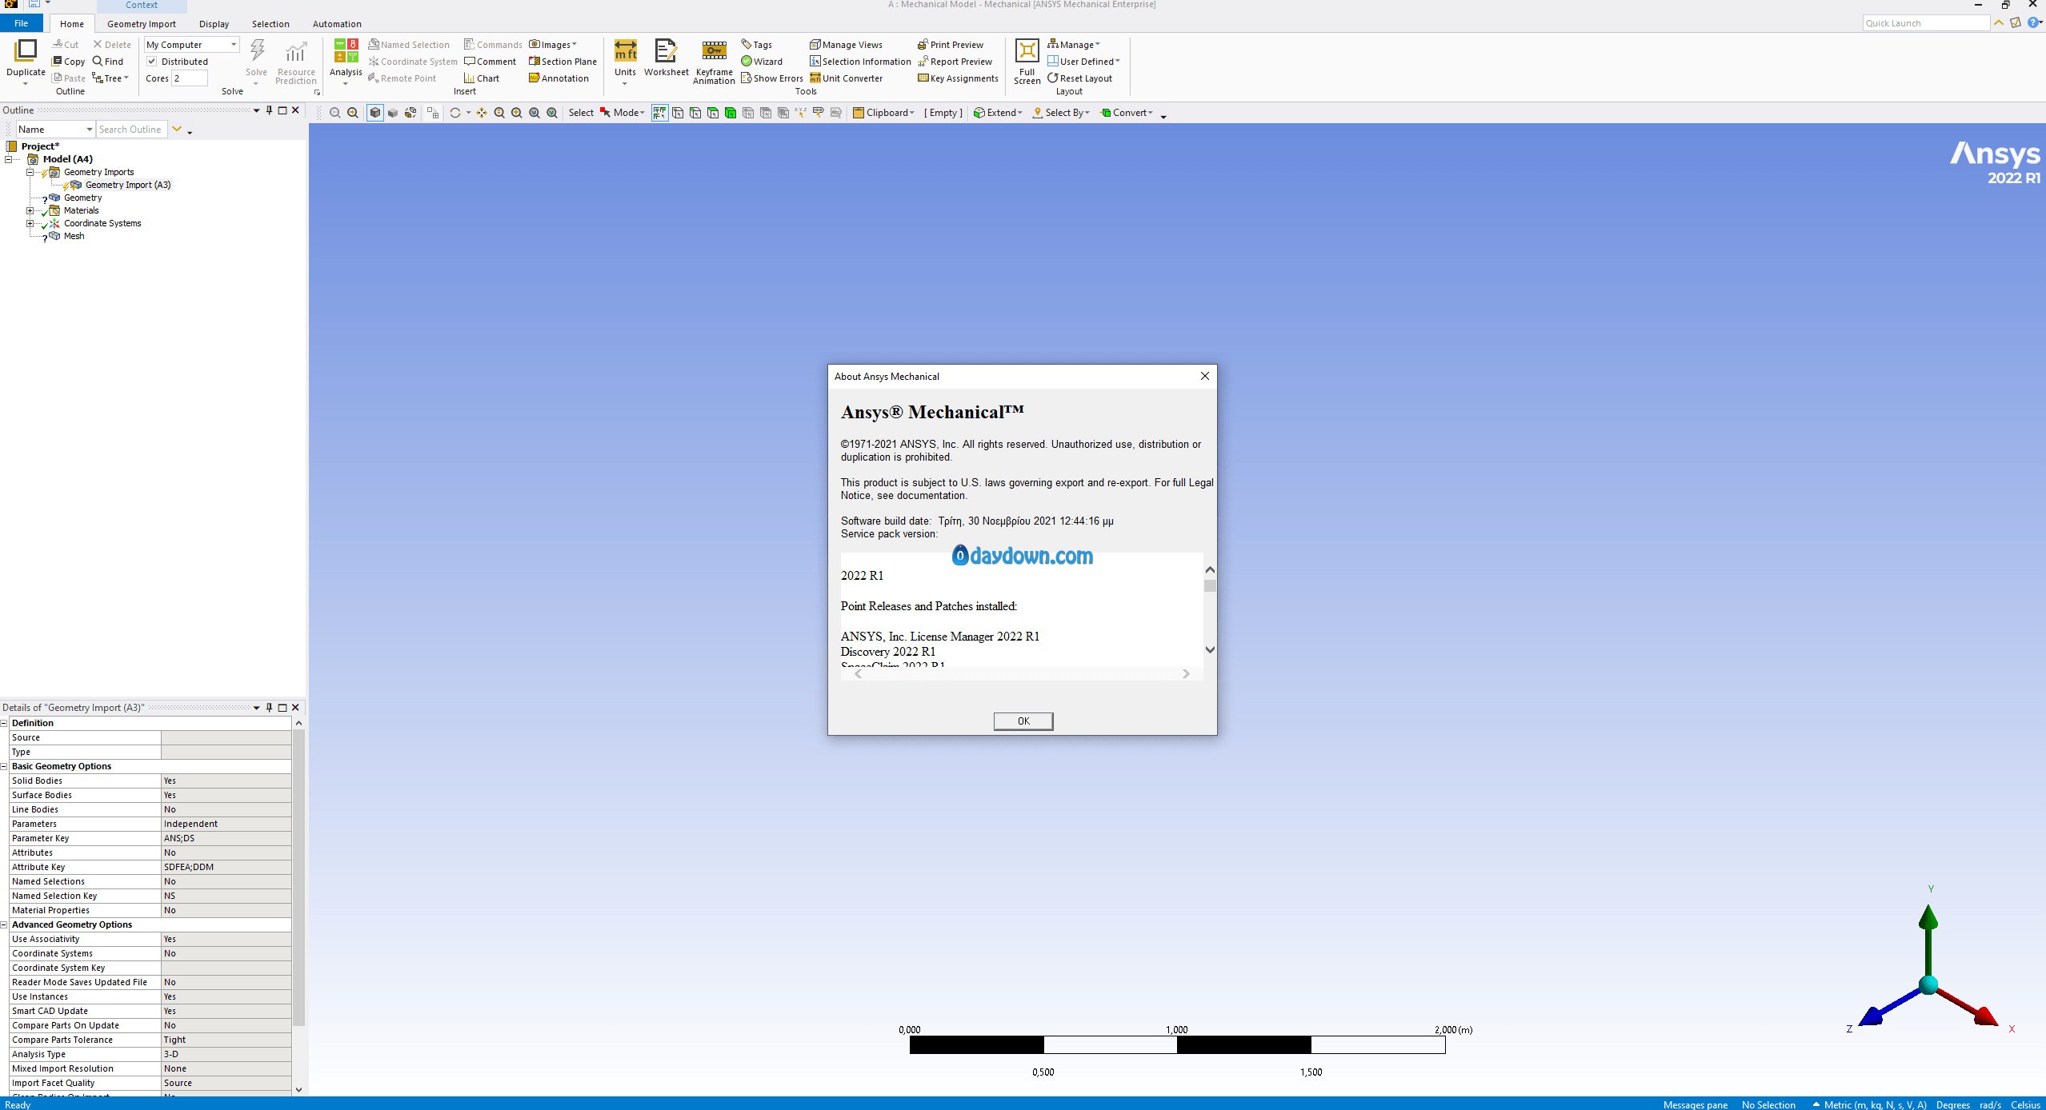Click OK in the About dialog
Image resolution: width=2046 pixels, height=1110 pixels.
[x=1023, y=721]
